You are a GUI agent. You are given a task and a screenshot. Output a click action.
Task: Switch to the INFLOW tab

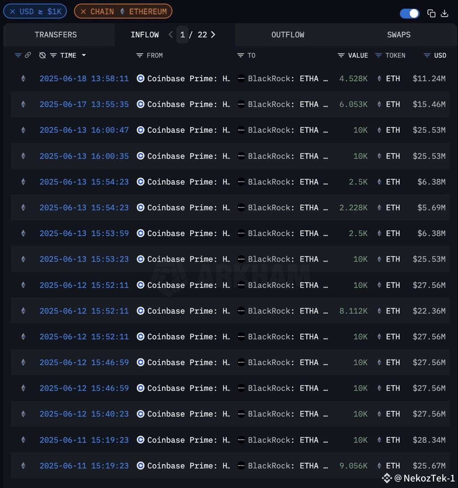point(145,35)
